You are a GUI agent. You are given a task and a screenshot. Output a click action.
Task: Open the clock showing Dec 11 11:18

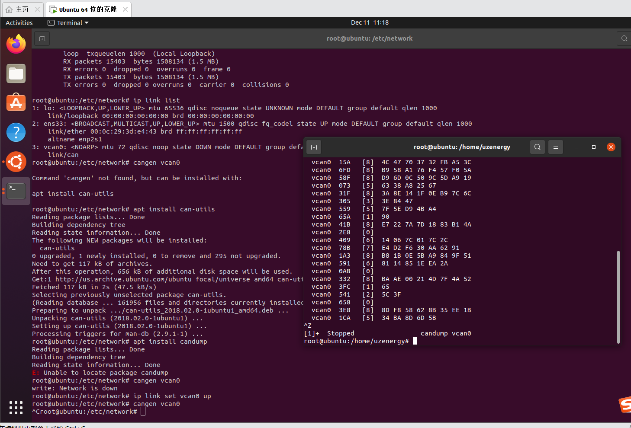(x=370, y=22)
